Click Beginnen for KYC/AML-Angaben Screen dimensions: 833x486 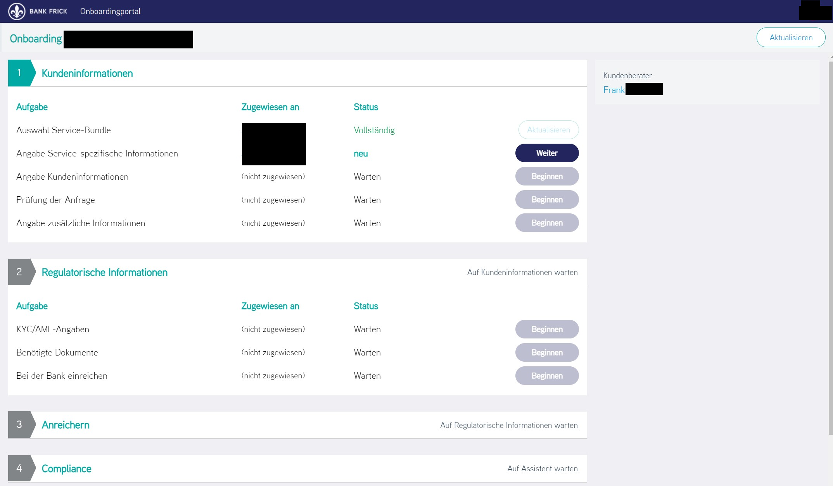point(547,329)
